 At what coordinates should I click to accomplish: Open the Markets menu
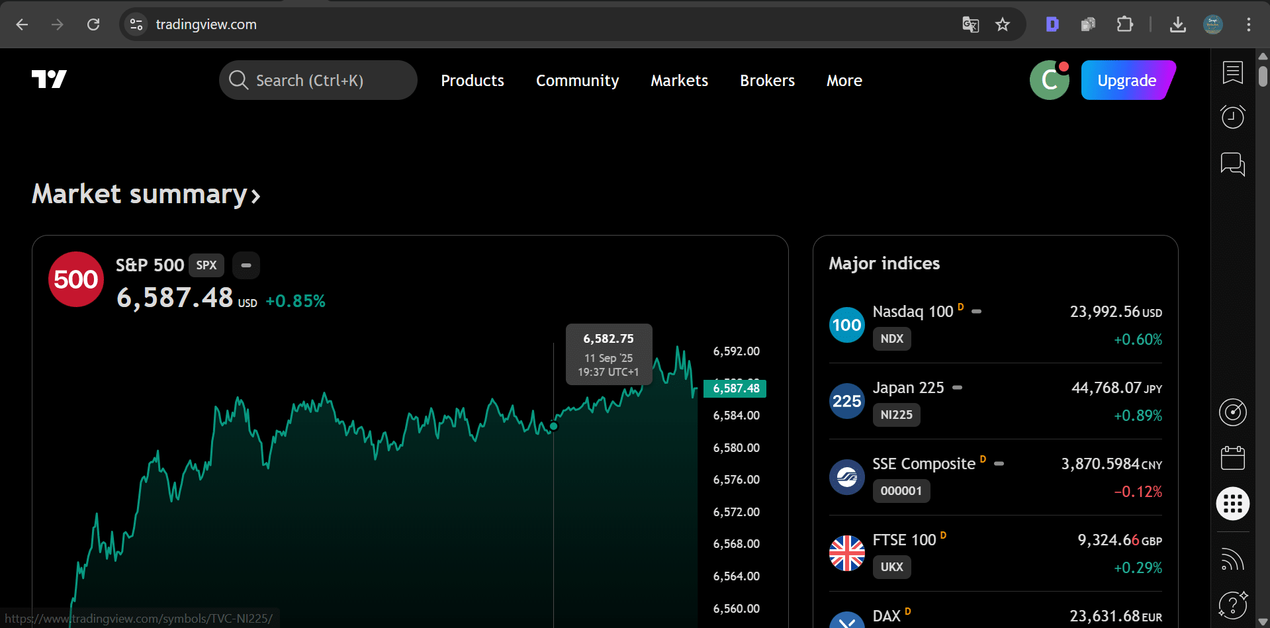[679, 81]
